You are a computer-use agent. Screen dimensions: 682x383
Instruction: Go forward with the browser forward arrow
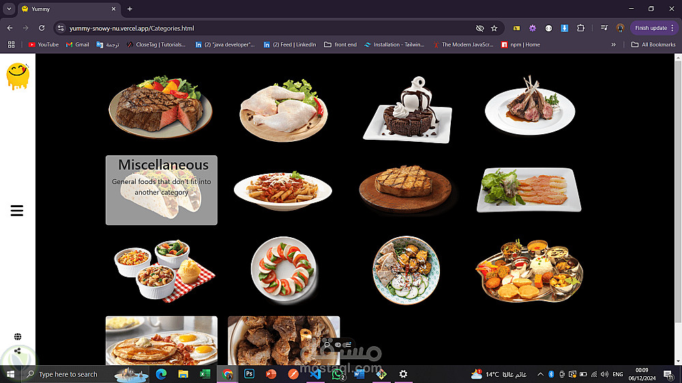click(x=26, y=28)
